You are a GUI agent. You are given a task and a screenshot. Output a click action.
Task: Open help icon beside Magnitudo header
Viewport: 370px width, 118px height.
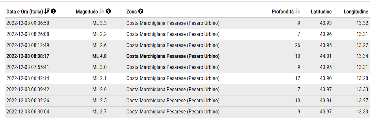(x=108, y=11)
